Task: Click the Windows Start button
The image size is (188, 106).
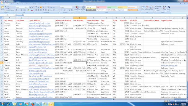Action: 2,104
